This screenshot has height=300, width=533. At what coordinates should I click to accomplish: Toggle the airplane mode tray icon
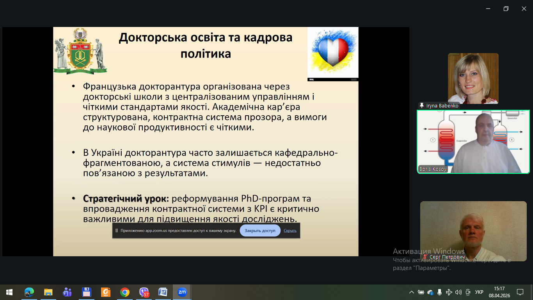449,292
